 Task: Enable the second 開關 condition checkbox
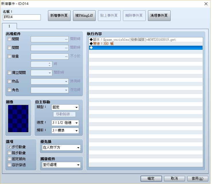9,48
